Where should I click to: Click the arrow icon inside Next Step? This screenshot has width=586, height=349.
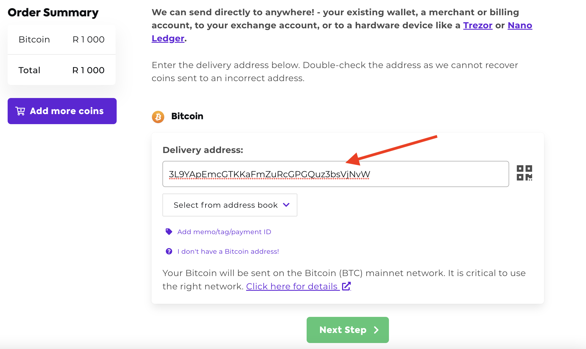click(x=376, y=330)
